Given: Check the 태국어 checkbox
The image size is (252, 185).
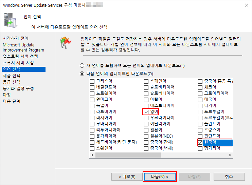Looking at the screenshot, I should pyautogui.click(x=200, y=100).
